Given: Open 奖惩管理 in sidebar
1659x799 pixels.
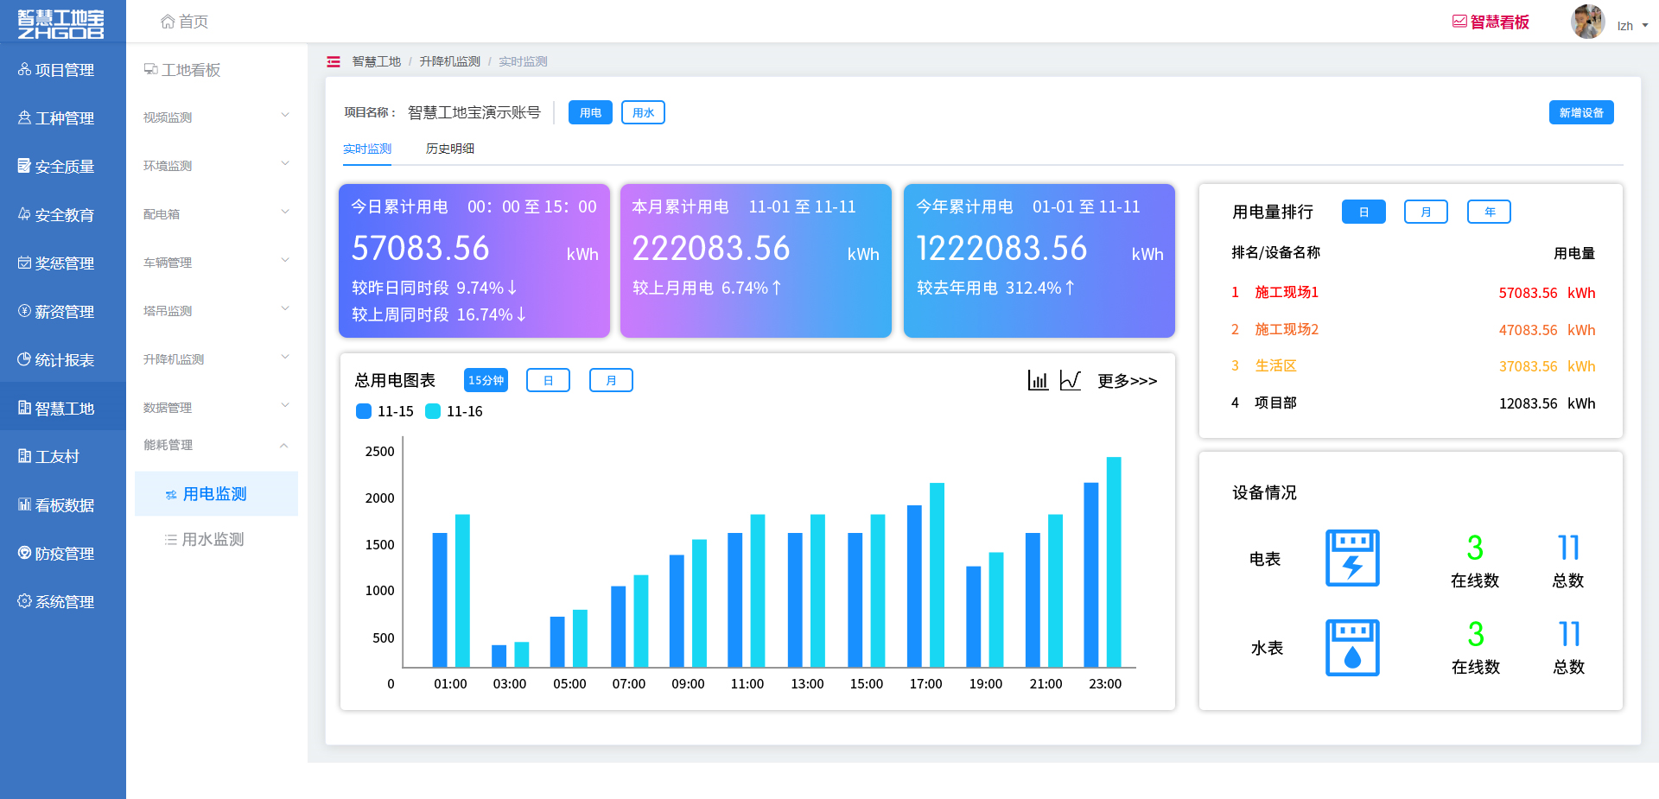Looking at the screenshot, I should [x=63, y=263].
